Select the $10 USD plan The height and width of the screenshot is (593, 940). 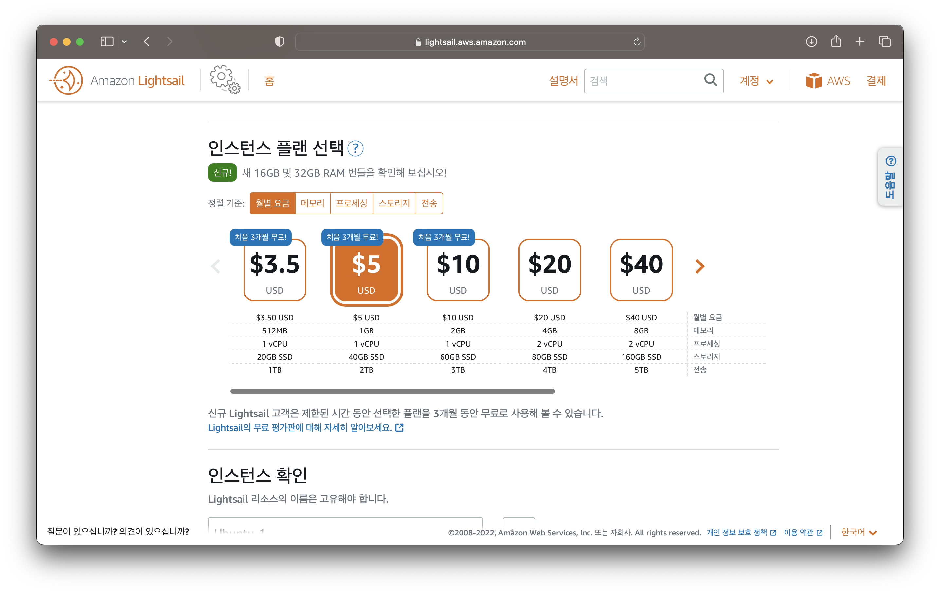coord(458,270)
